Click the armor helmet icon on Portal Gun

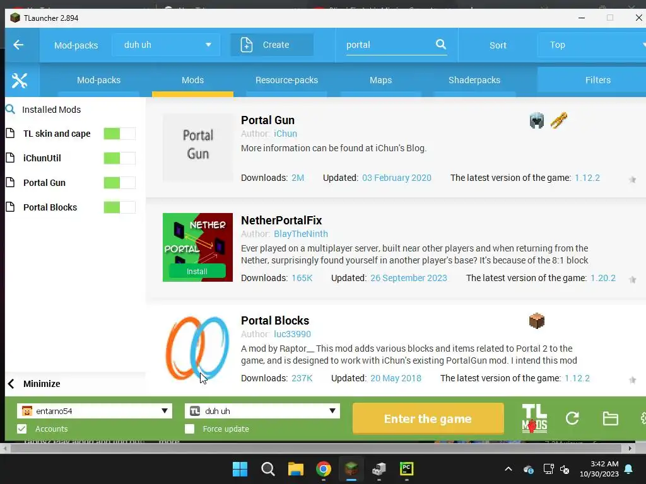536,120
